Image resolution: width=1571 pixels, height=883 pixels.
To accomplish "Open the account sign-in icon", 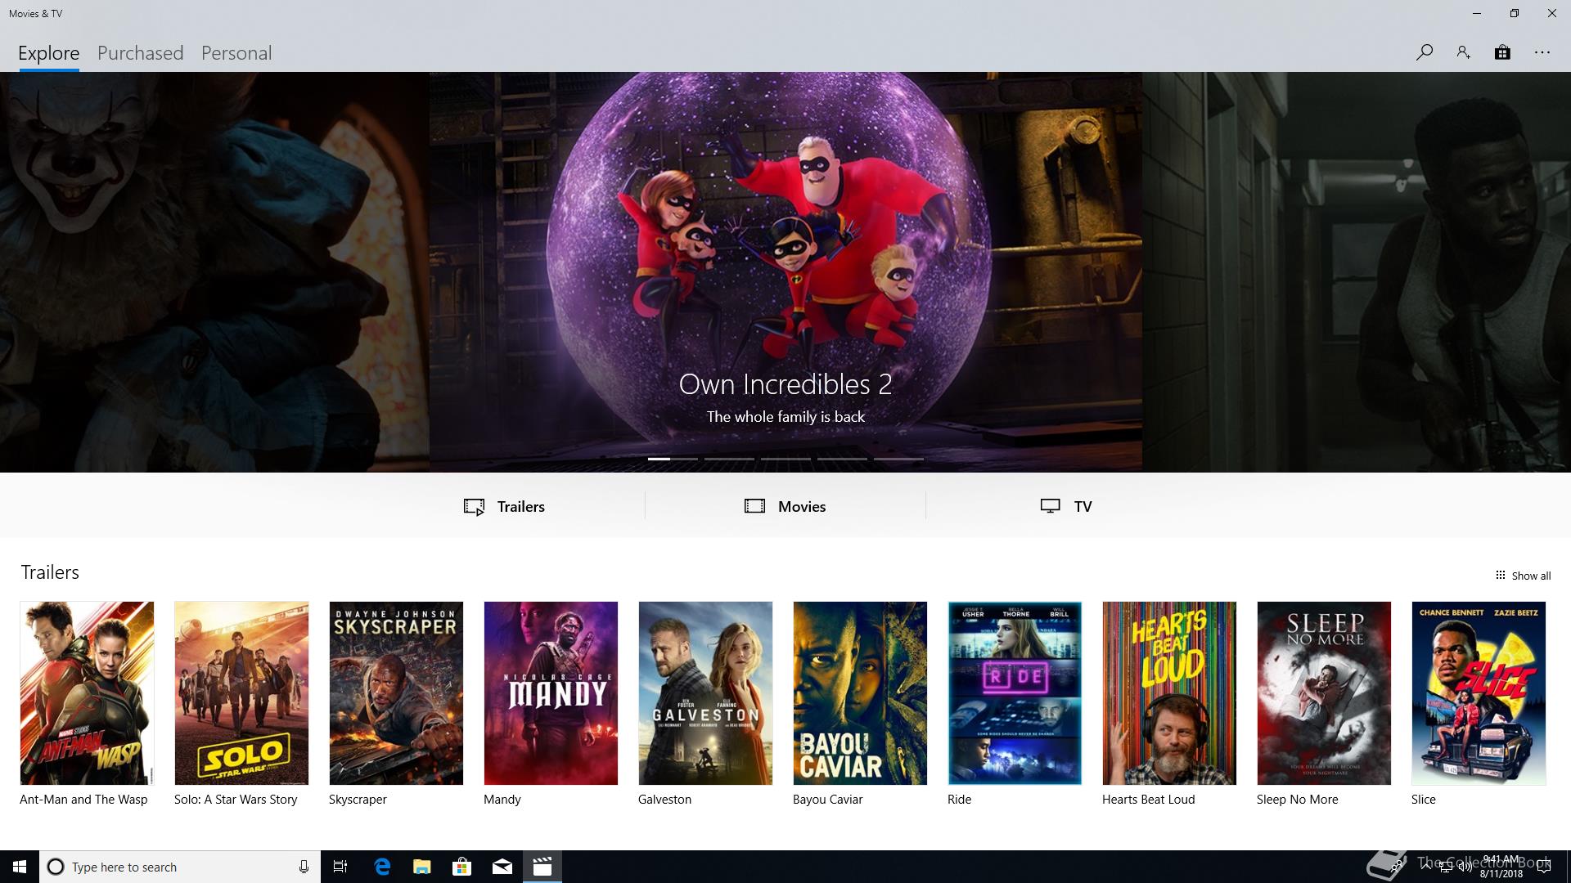I will [1463, 52].
